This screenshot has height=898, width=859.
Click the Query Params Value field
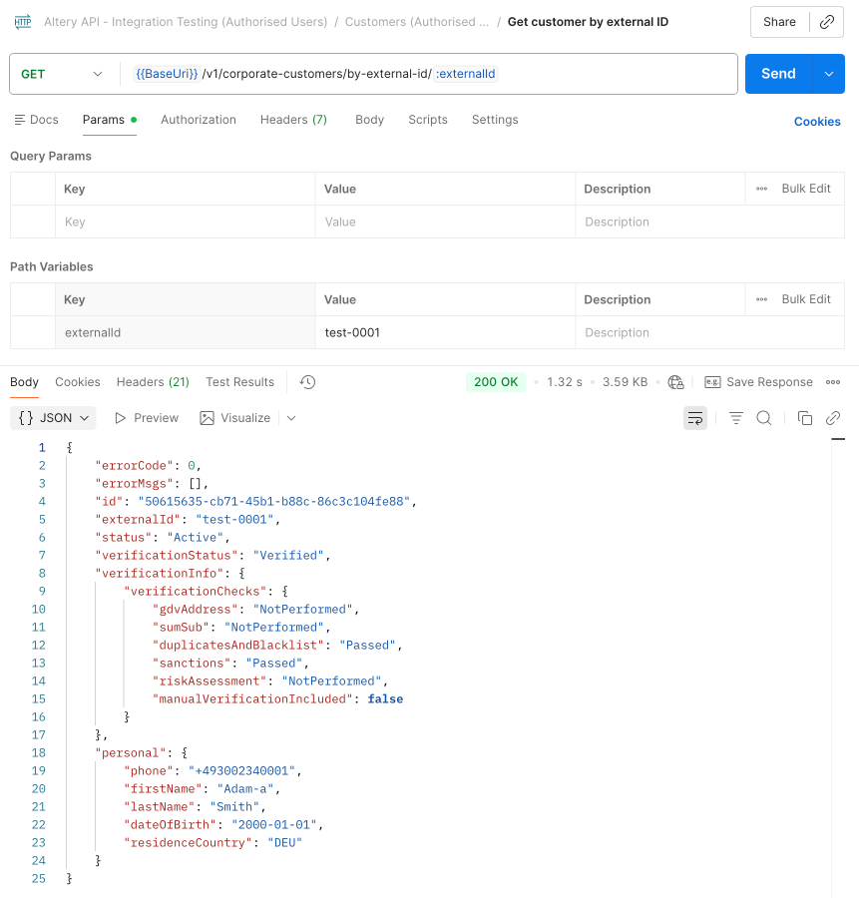pyautogui.click(x=445, y=222)
